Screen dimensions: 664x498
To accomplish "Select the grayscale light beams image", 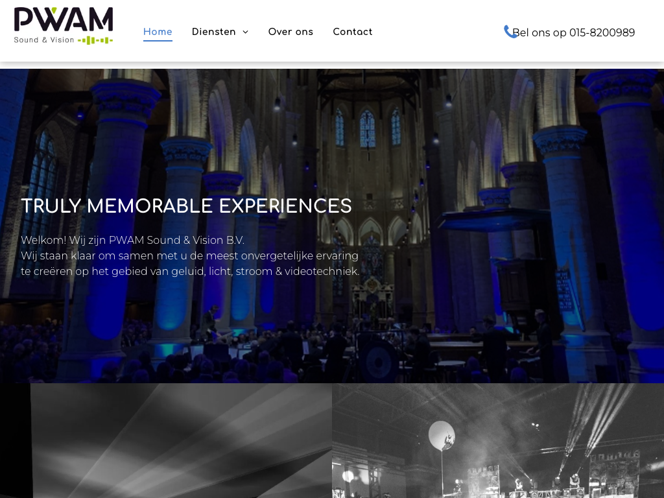I will coord(182,440).
